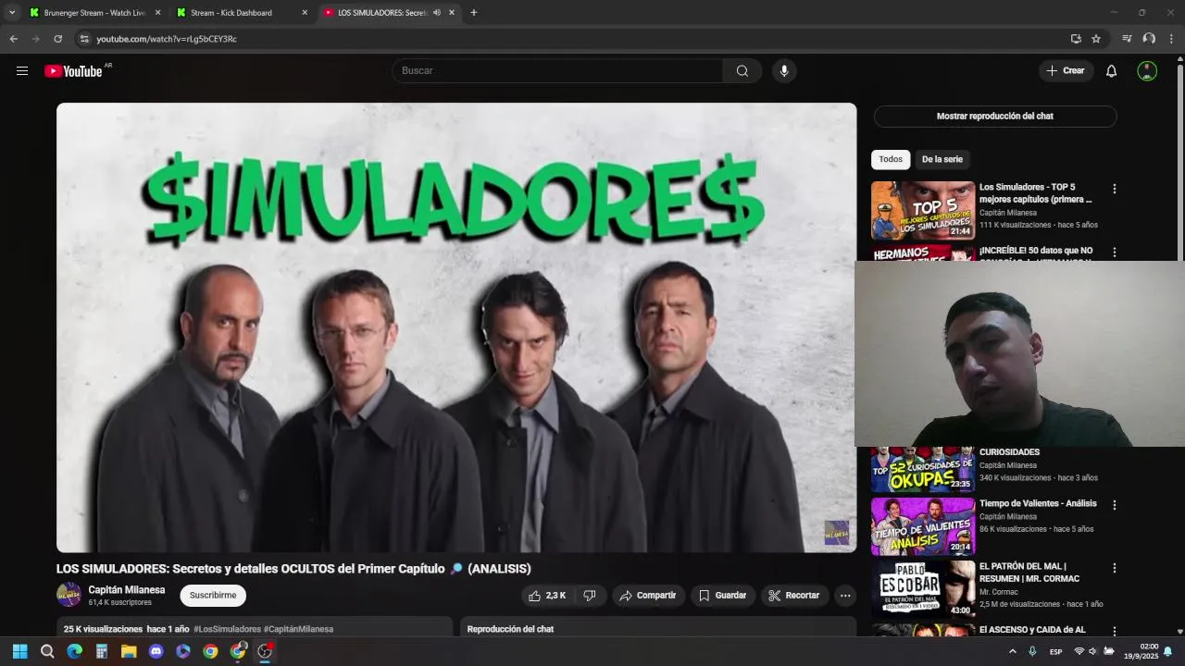Click Mostrar reproducción del chat button
Viewport: 1185px width, 666px height.
click(x=995, y=117)
